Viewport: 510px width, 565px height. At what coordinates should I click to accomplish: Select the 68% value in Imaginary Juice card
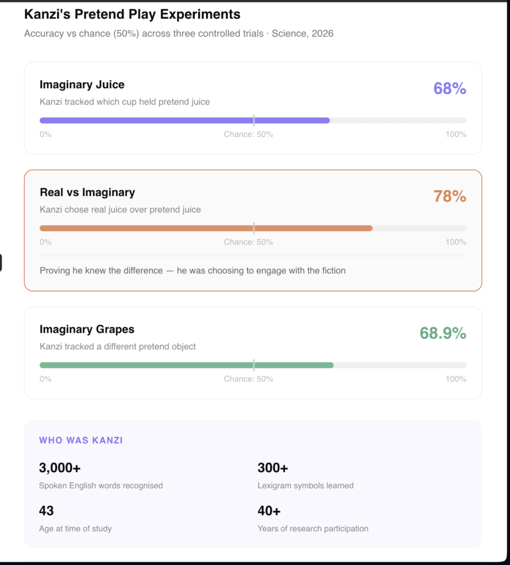450,88
